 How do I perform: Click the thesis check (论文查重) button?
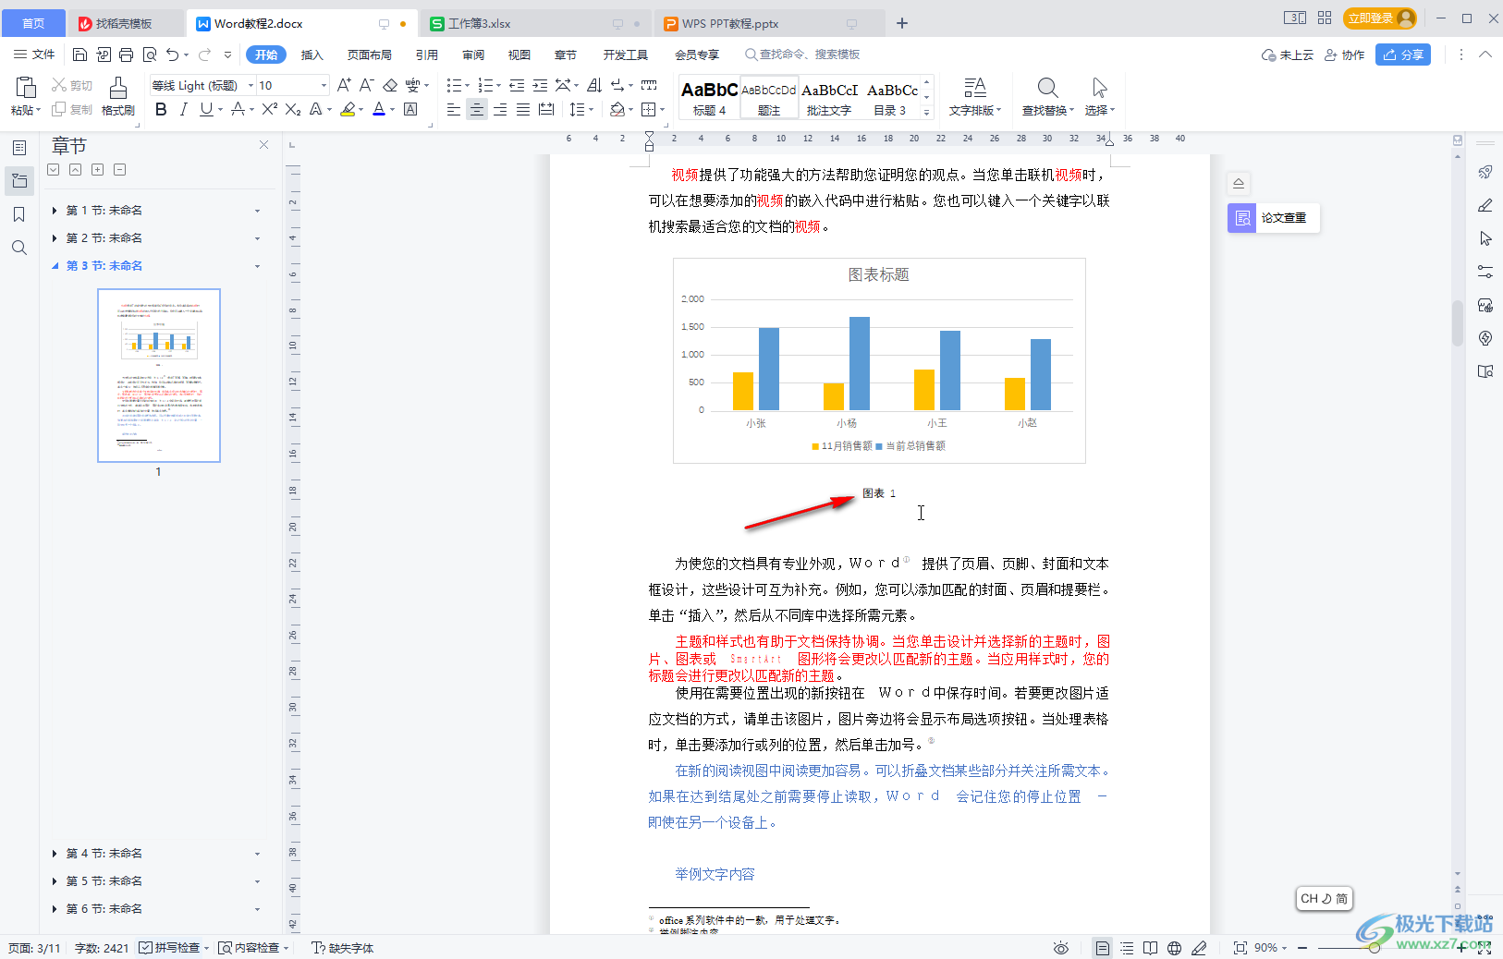tap(1274, 218)
